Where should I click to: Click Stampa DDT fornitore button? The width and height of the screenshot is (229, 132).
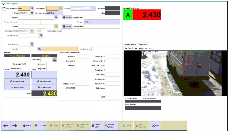(x=68, y=126)
